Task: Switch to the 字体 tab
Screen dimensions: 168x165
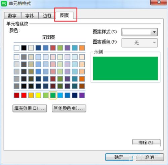Action: [30, 15]
